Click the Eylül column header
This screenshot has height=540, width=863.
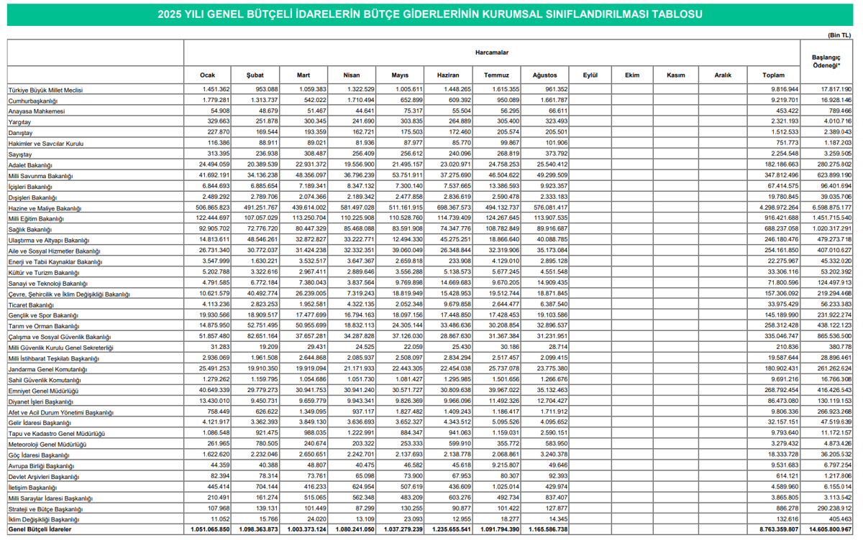click(x=591, y=75)
